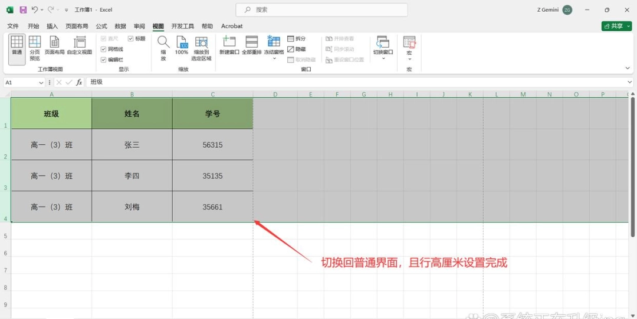Collapse the ribbon with the chevron
The height and width of the screenshot is (319, 637).
pyautogui.click(x=628, y=68)
